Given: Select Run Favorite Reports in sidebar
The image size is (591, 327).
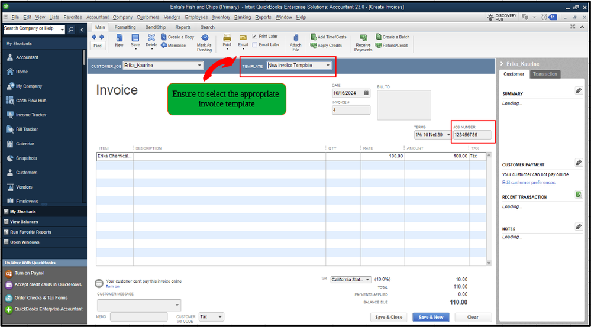Looking at the screenshot, I should pos(43,232).
